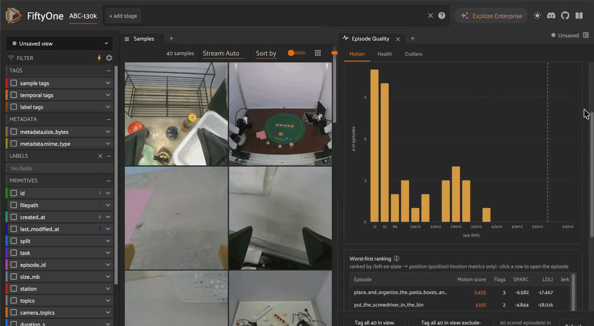Enable the metadata.size_bytes checkbox

click(x=14, y=132)
